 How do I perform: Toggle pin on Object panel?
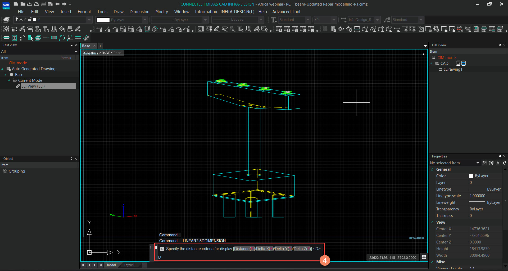71,159
